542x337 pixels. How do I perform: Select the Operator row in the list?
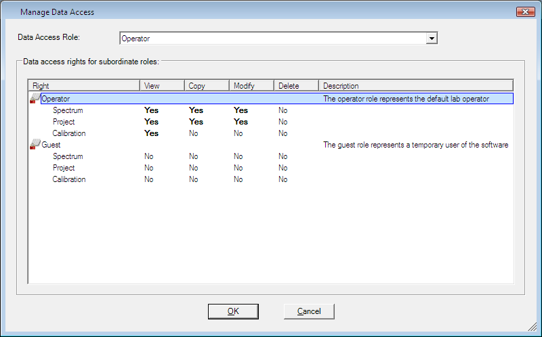56,99
